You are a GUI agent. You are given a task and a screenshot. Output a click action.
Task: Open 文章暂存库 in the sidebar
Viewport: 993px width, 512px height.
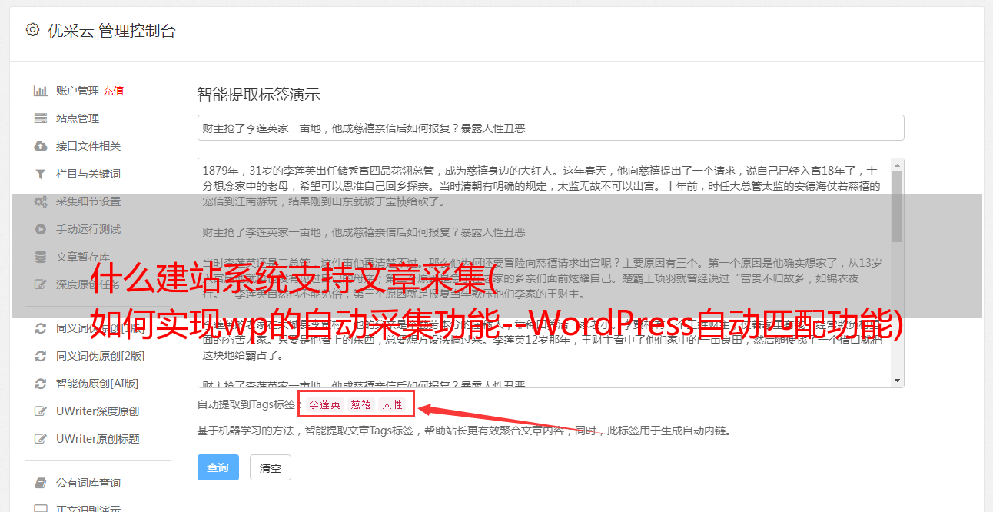pyautogui.click(x=83, y=257)
